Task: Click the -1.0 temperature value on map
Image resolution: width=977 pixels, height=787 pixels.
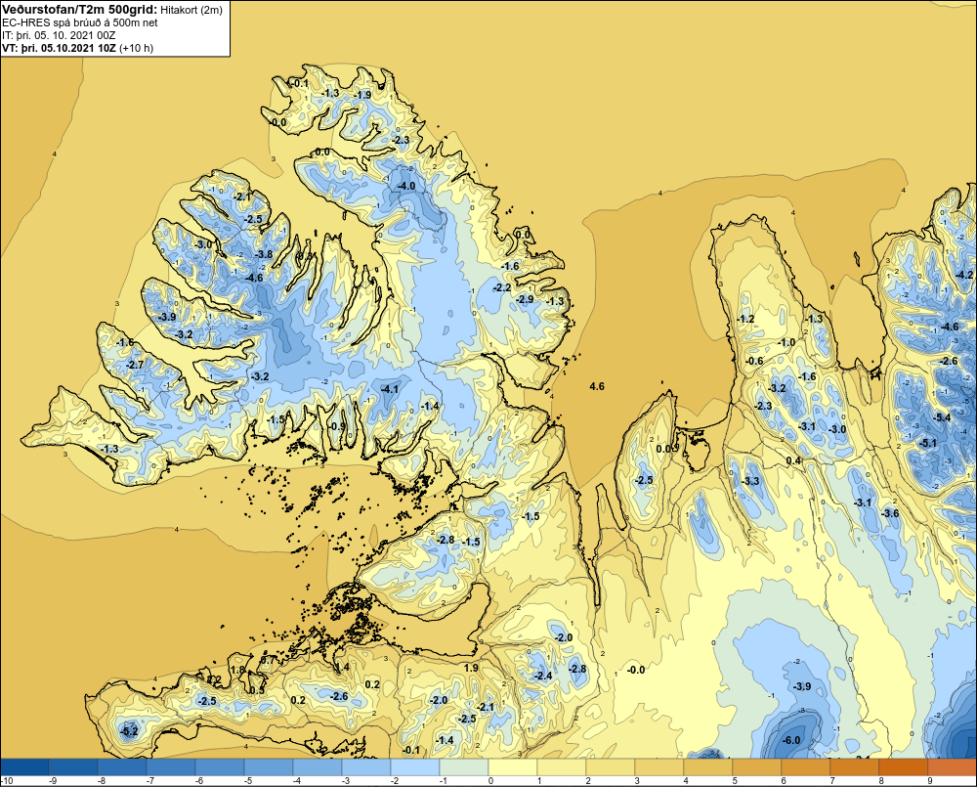Action: pyautogui.click(x=786, y=342)
